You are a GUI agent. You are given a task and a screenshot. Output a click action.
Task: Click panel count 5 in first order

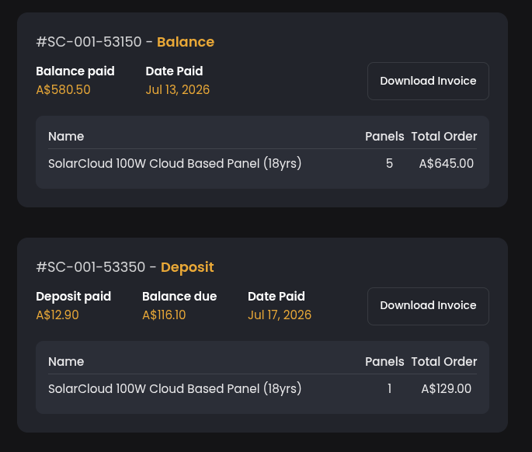[x=389, y=164]
